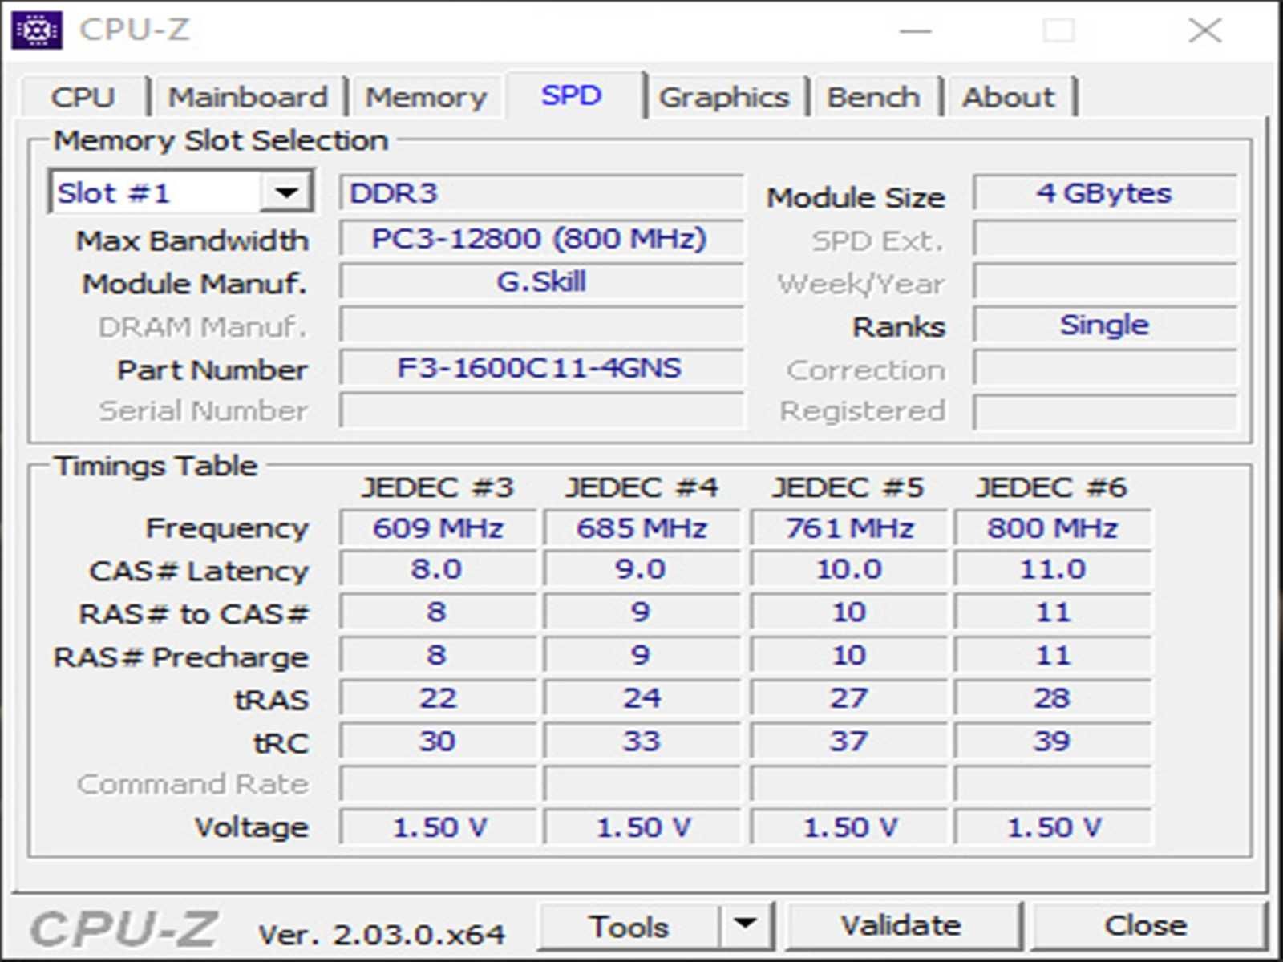This screenshot has width=1283, height=962.
Task: Click the Memory Slot Selection group title
Action: point(221,140)
